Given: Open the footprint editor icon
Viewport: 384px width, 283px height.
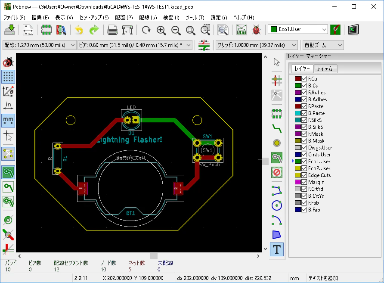Looking at the screenshot, I should [x=46, y=30].
